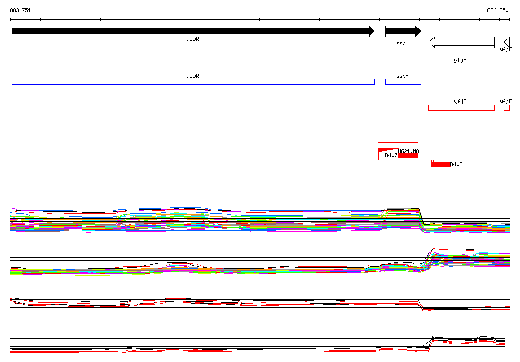Click the U621.M8 text label
Screen dimensions: 520x362
point(409,151)
